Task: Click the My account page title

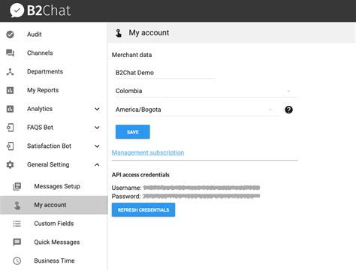Action: coord(149,32)
